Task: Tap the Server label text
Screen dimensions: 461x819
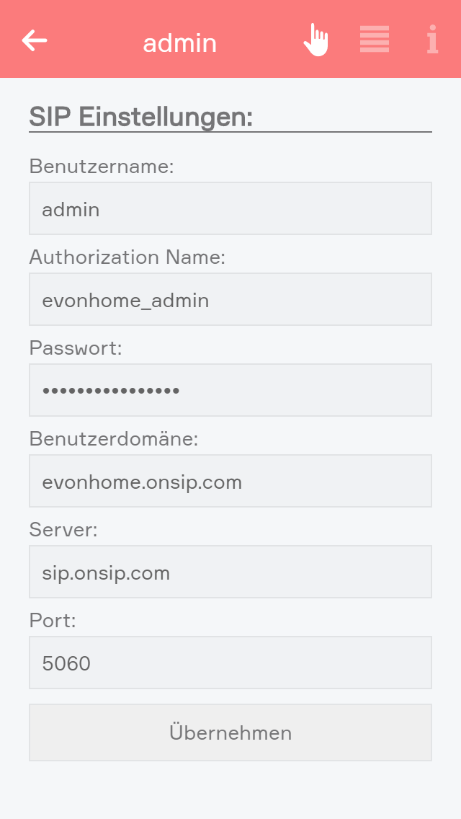Action: click(63, 530)
